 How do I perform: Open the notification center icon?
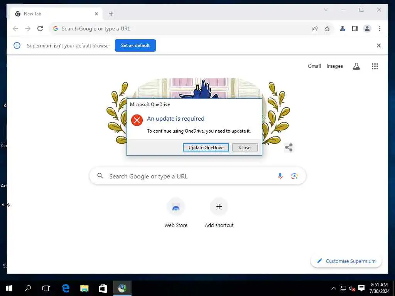[x=361, y=288]
